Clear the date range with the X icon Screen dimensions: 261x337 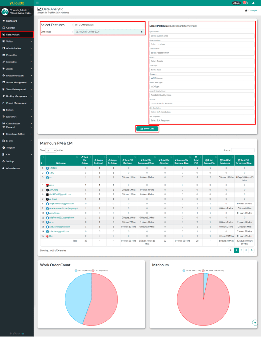(x=142, y=32)
